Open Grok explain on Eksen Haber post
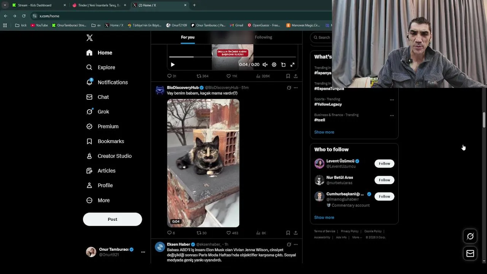Screen dimensions: 487x274 pos(289,244)
